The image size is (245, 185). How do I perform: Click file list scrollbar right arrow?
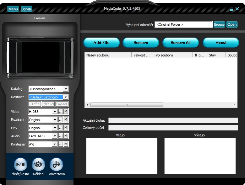234,105
